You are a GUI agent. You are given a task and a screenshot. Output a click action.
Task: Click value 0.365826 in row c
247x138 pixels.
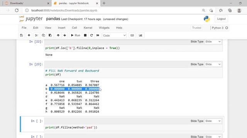(x=75, y=93)
